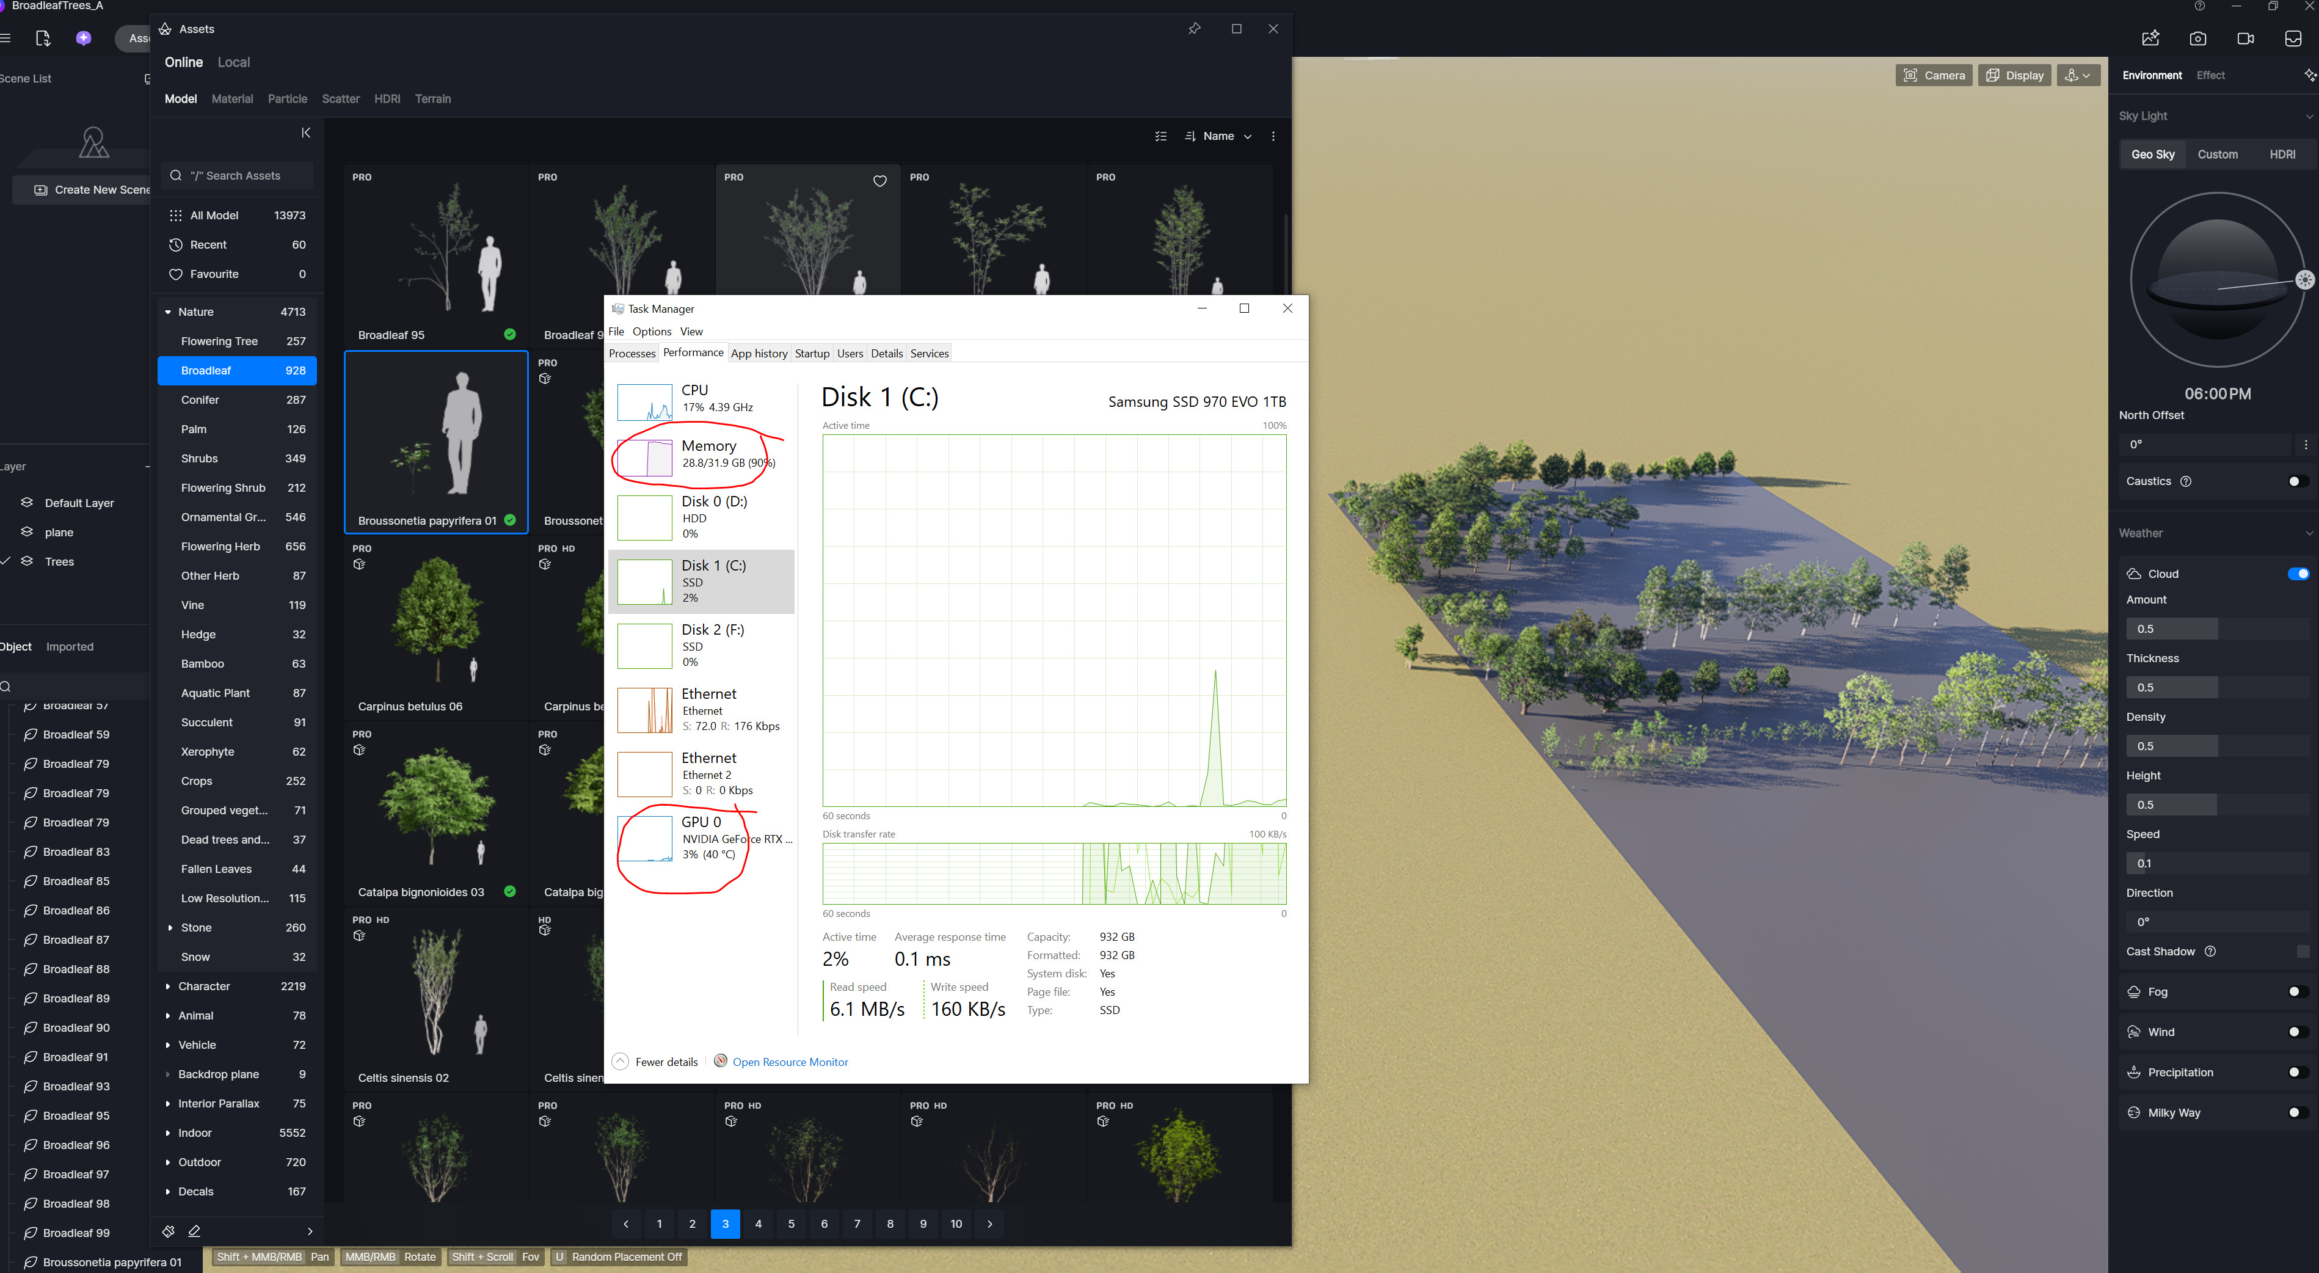Collapse the asset category sidebar
The image size is (2319, 1273).
click(x=306, y=133)
